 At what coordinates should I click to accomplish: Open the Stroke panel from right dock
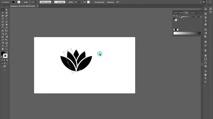pos(206,29)
